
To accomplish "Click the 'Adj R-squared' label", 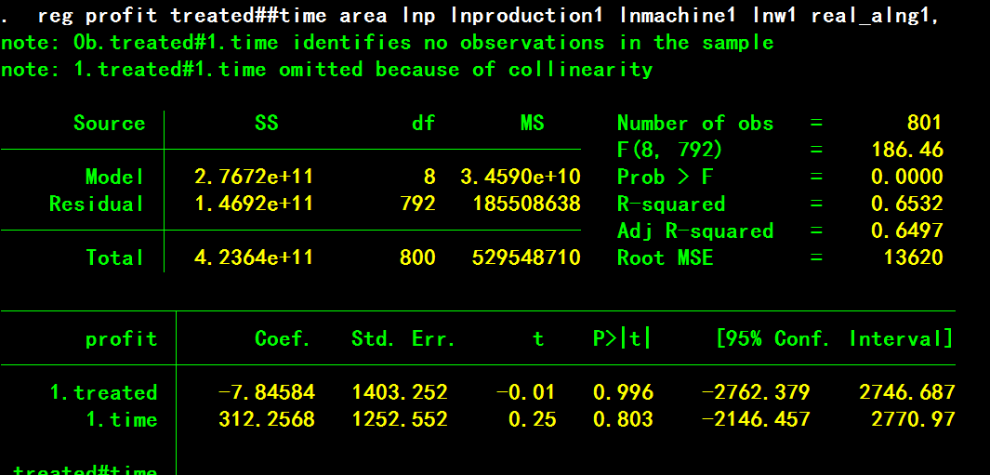I will click(x=695, y=231).
